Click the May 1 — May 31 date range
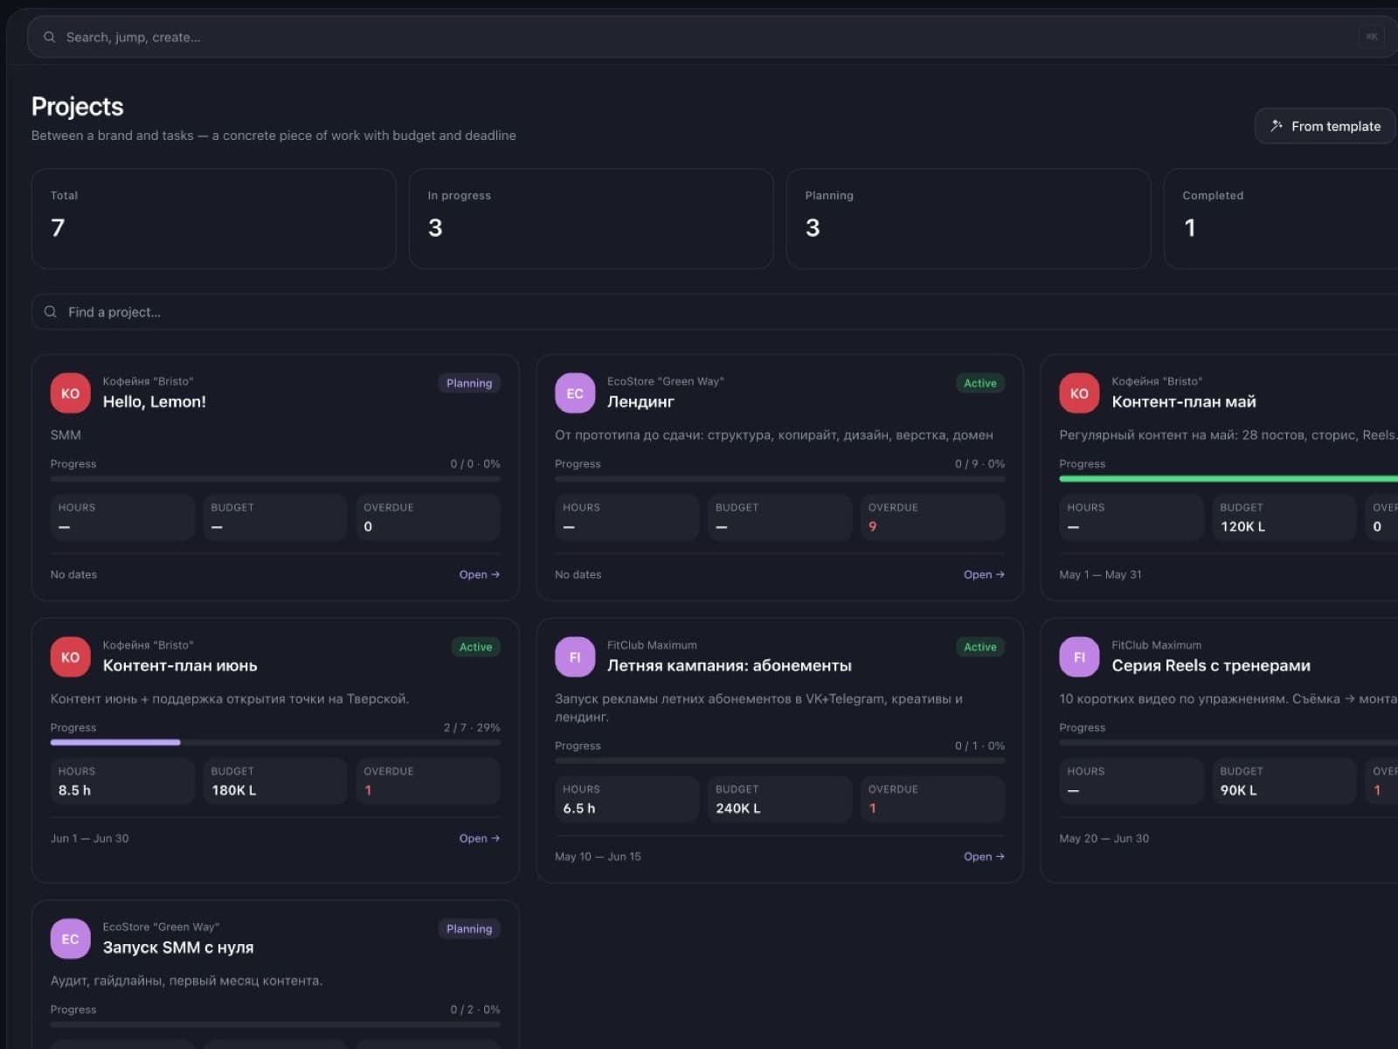Viewport: 1398px width, 1049px height. pos(1100,574)
